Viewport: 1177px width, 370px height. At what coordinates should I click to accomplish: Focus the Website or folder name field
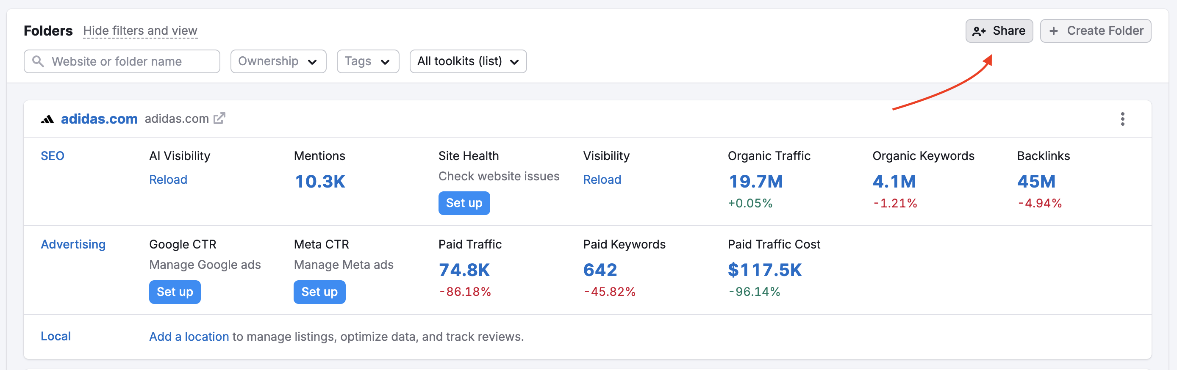tap(128, 61)
